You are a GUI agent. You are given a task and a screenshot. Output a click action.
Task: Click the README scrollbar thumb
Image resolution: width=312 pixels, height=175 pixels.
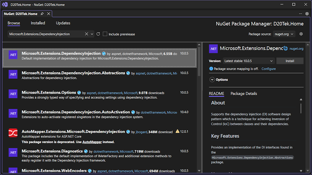(x=301, y=108)
